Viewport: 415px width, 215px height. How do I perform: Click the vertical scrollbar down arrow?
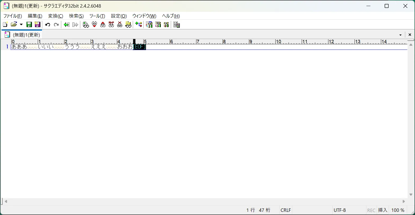411,195
